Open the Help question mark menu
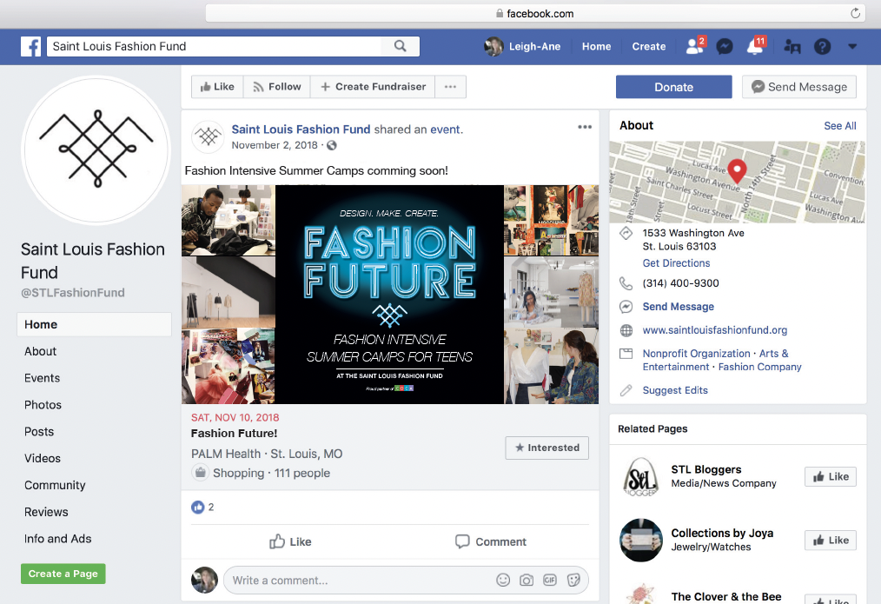 [x=822, y=46]
